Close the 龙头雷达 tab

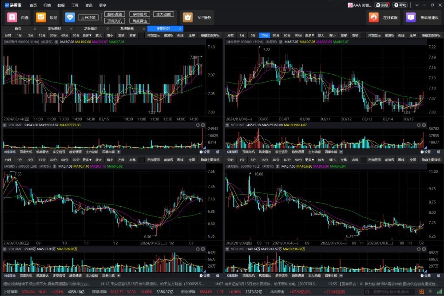click(x=108, y=28)
